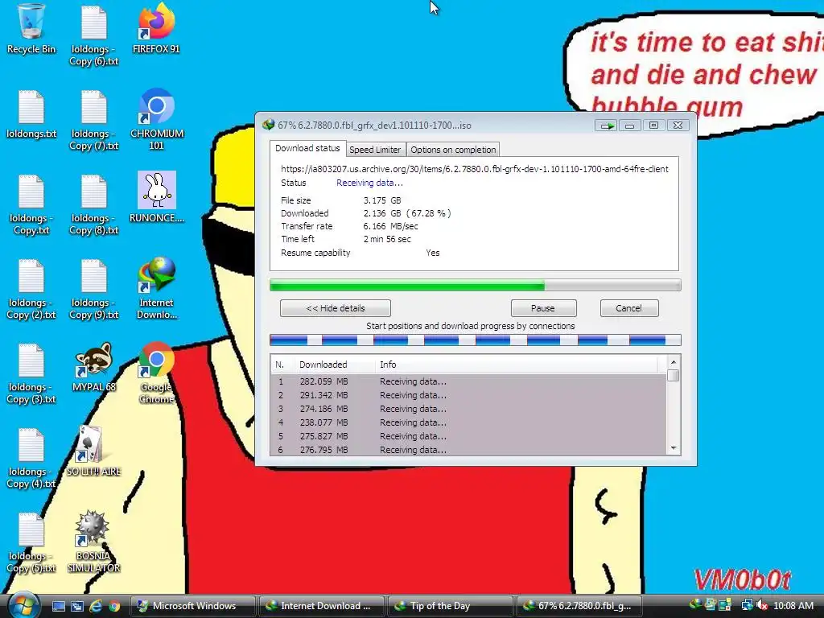Select the SO LIT!! AIRE cards shortcut

pos(93,451)
